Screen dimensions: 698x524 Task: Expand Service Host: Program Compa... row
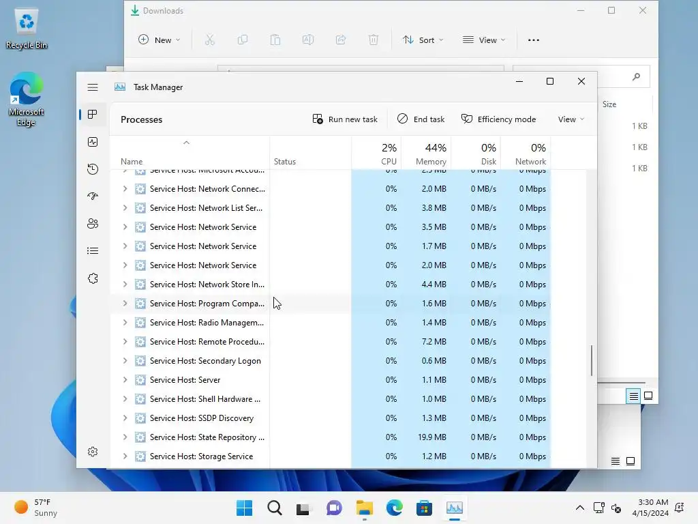125,304
